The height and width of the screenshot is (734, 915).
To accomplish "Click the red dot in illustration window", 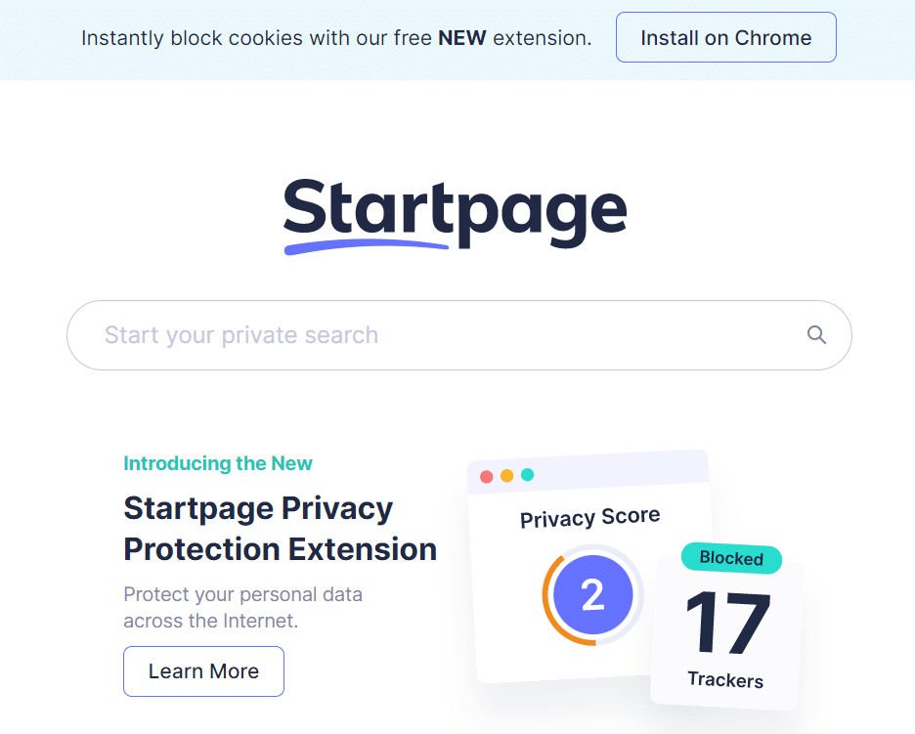I will [x=486, y=477].
